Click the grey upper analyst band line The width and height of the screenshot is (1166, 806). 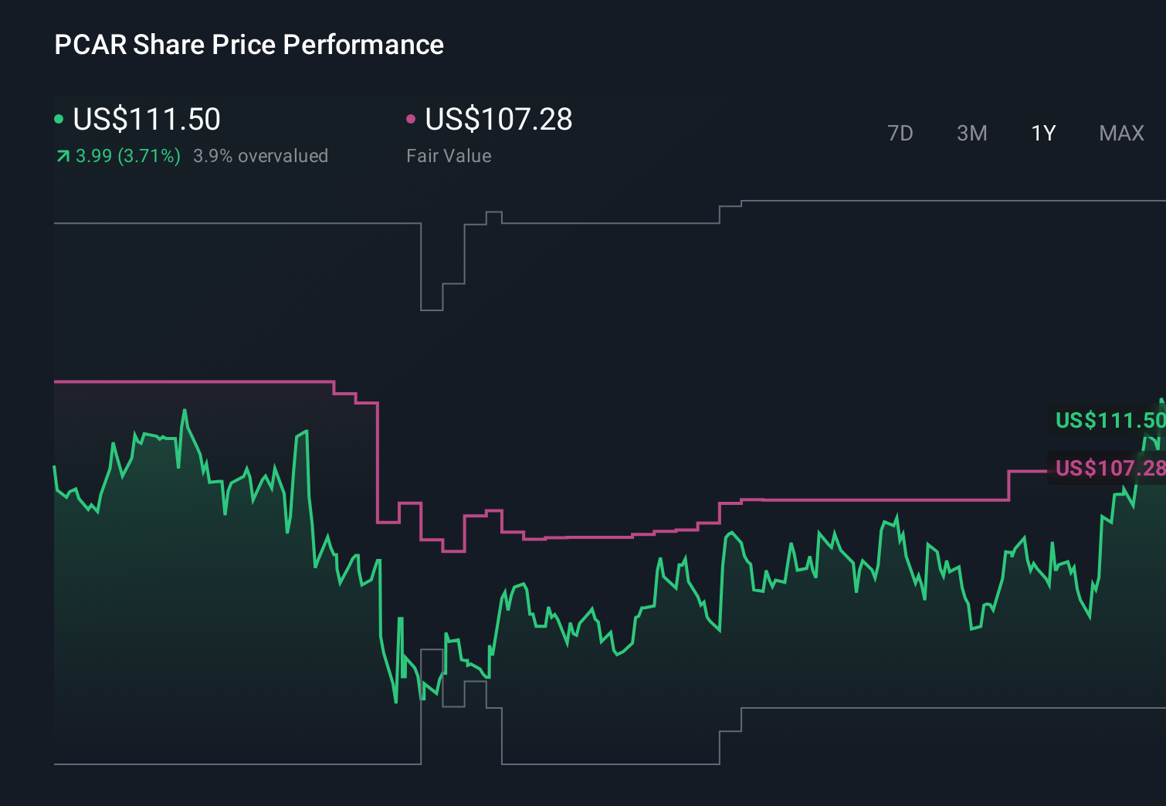point(232,223)
